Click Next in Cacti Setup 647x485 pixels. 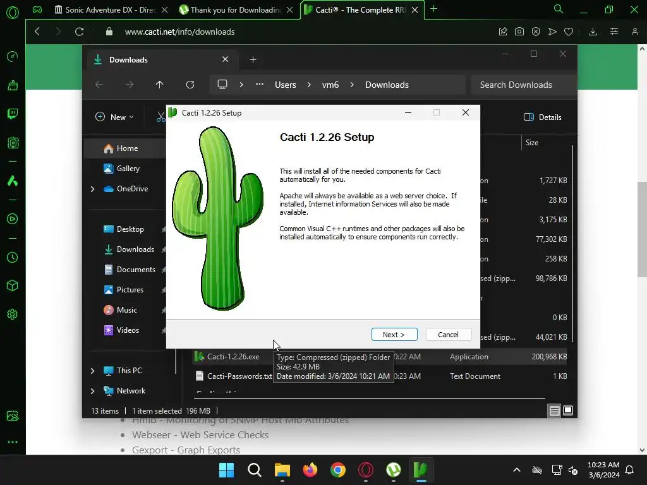pyautogui.click(x=394, y=335)
